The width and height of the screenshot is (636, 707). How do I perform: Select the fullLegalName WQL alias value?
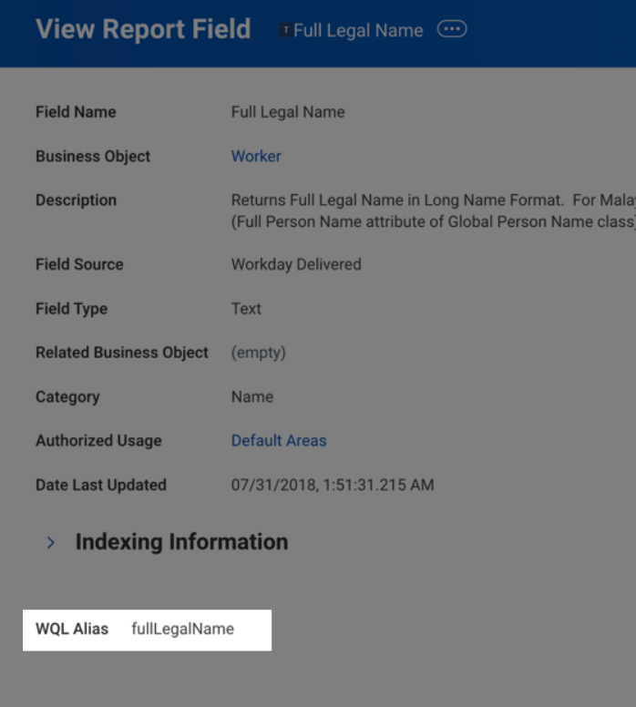click(182, 629)
